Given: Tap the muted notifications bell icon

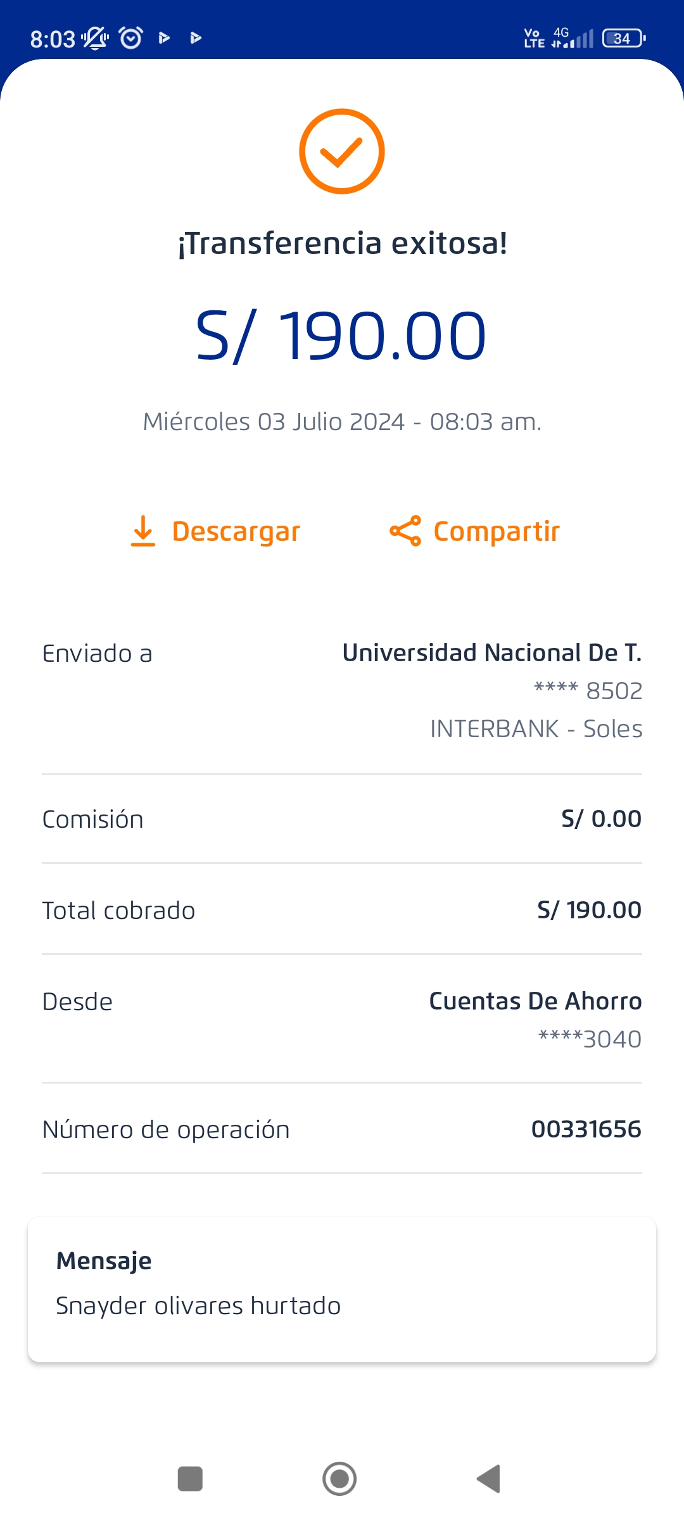Looking at the screenshot, I should [96, 39].
